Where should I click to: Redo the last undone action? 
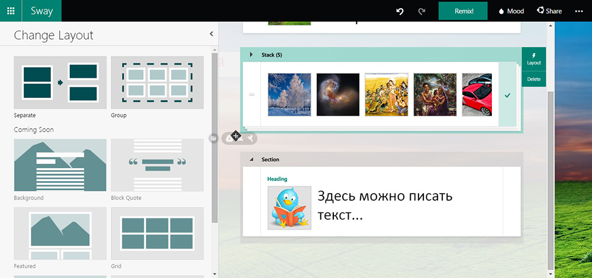422,11
